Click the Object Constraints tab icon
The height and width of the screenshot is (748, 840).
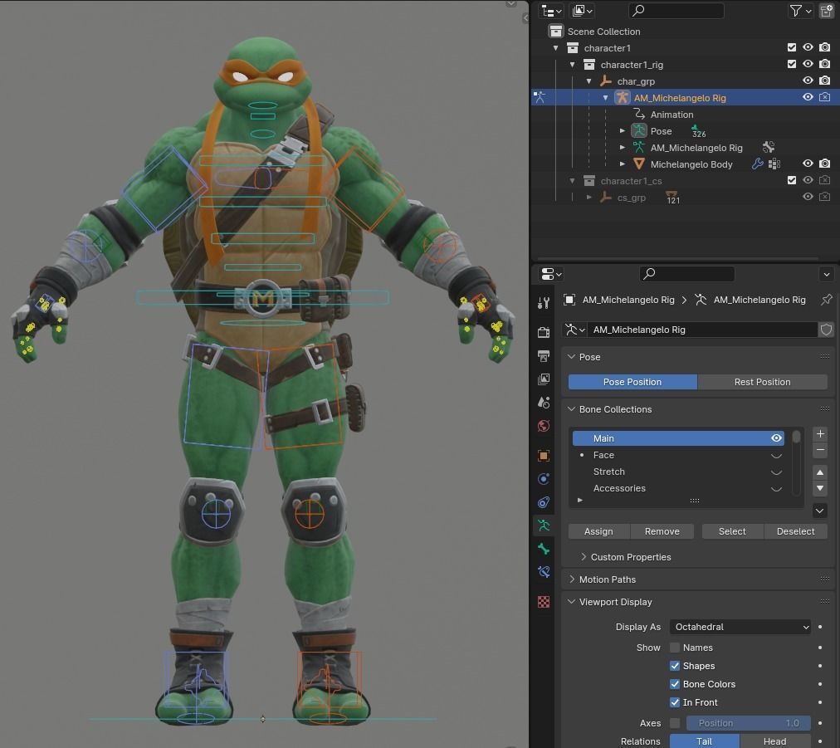point(543,502)
